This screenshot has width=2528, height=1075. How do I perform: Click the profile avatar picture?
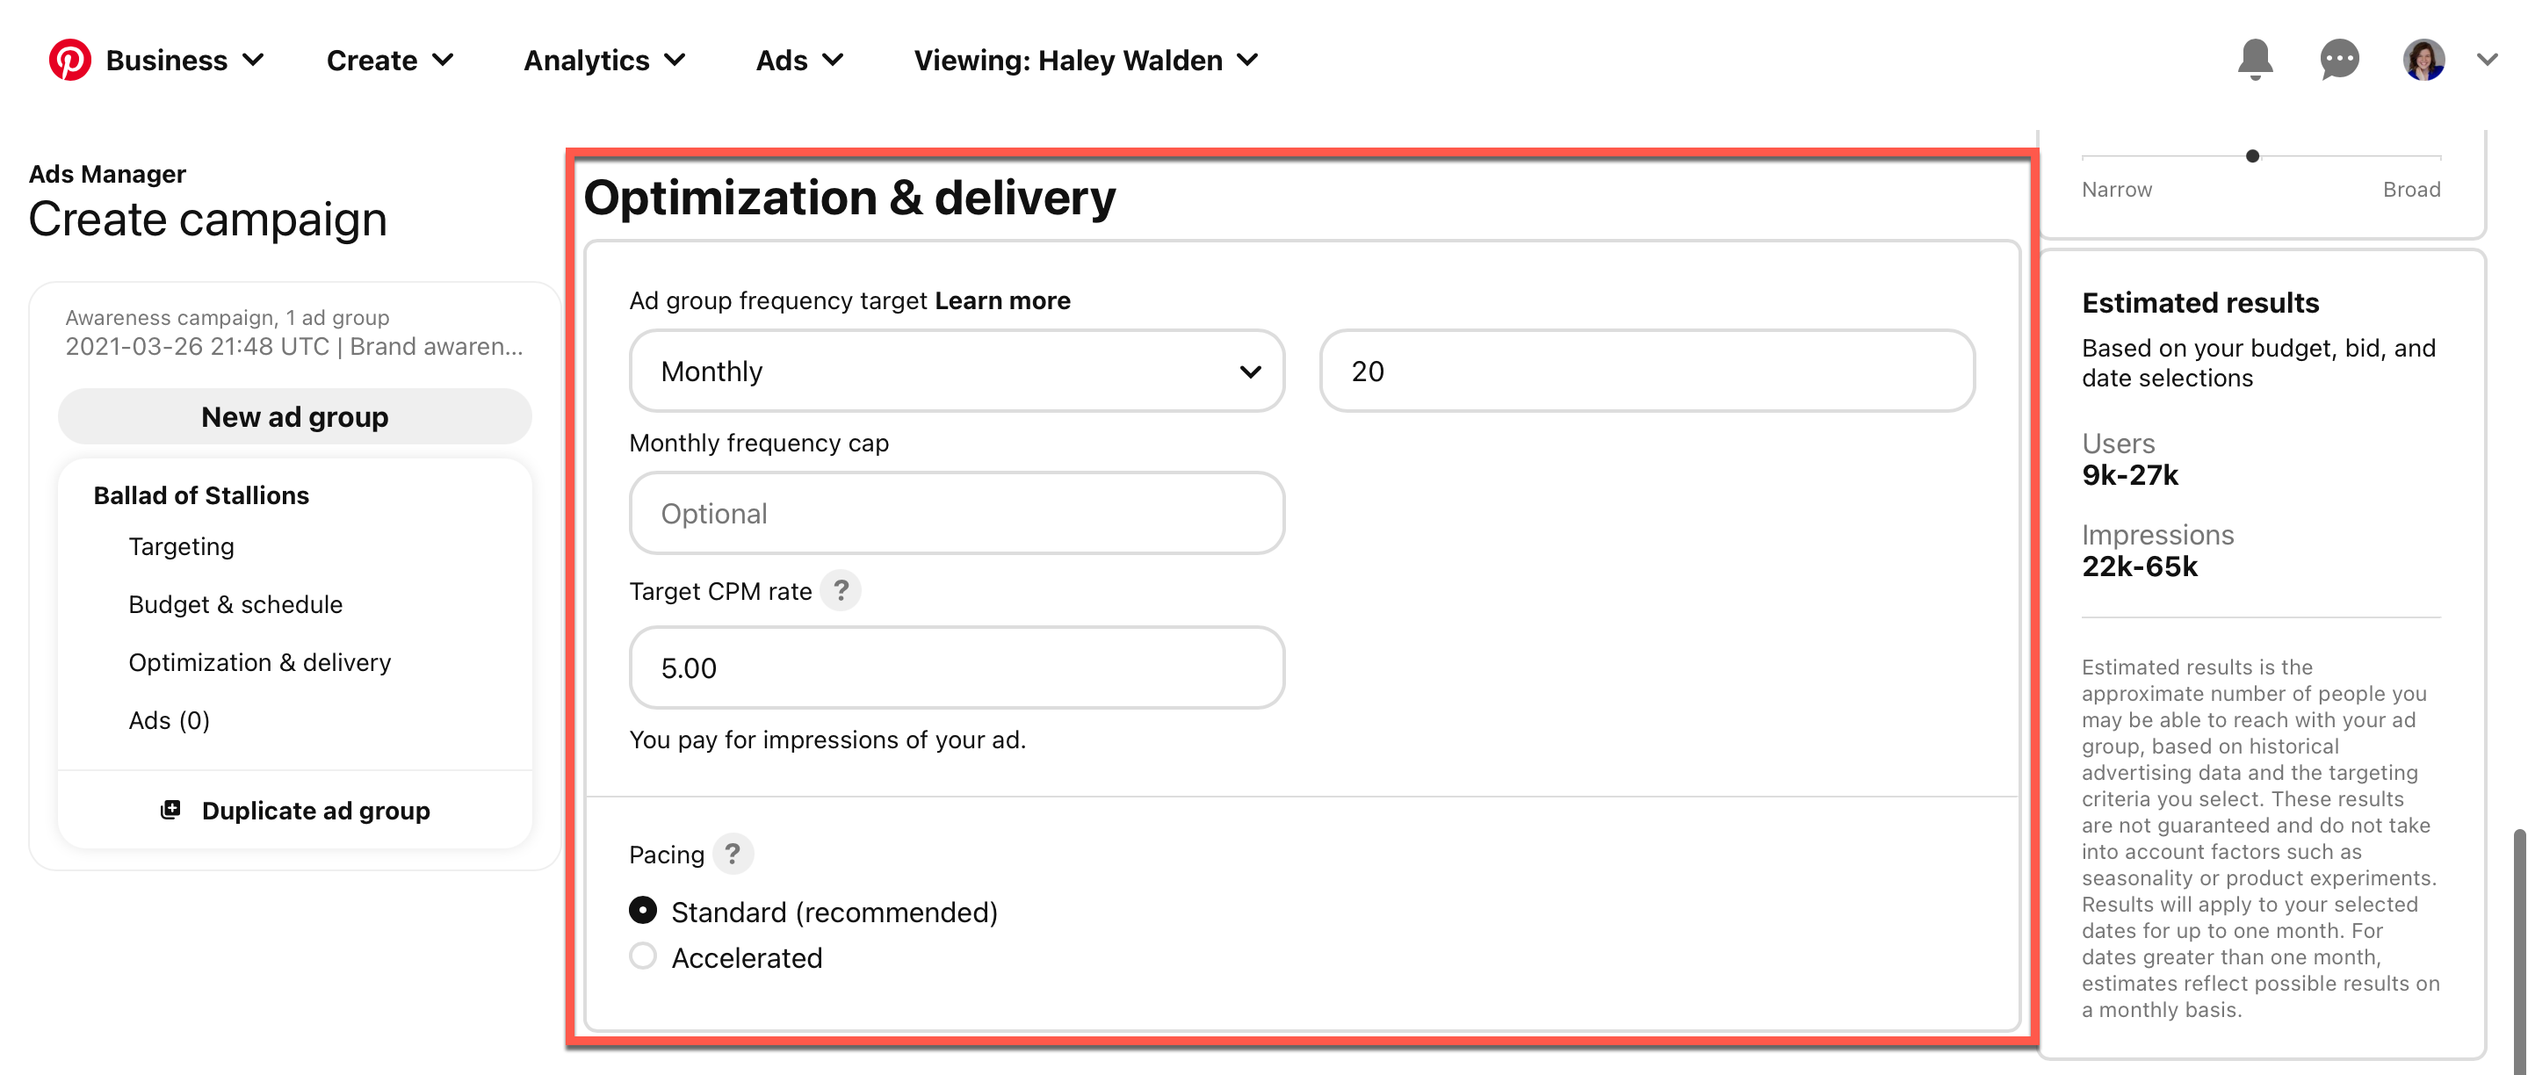[2423, 60]
